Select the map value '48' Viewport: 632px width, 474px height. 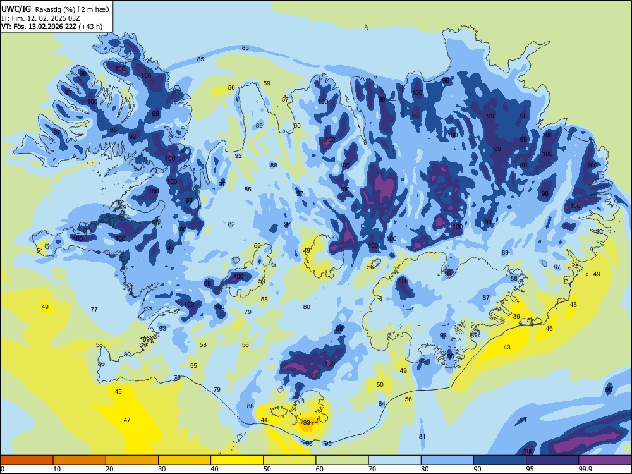pyautogui.click(x=573, y=305)
